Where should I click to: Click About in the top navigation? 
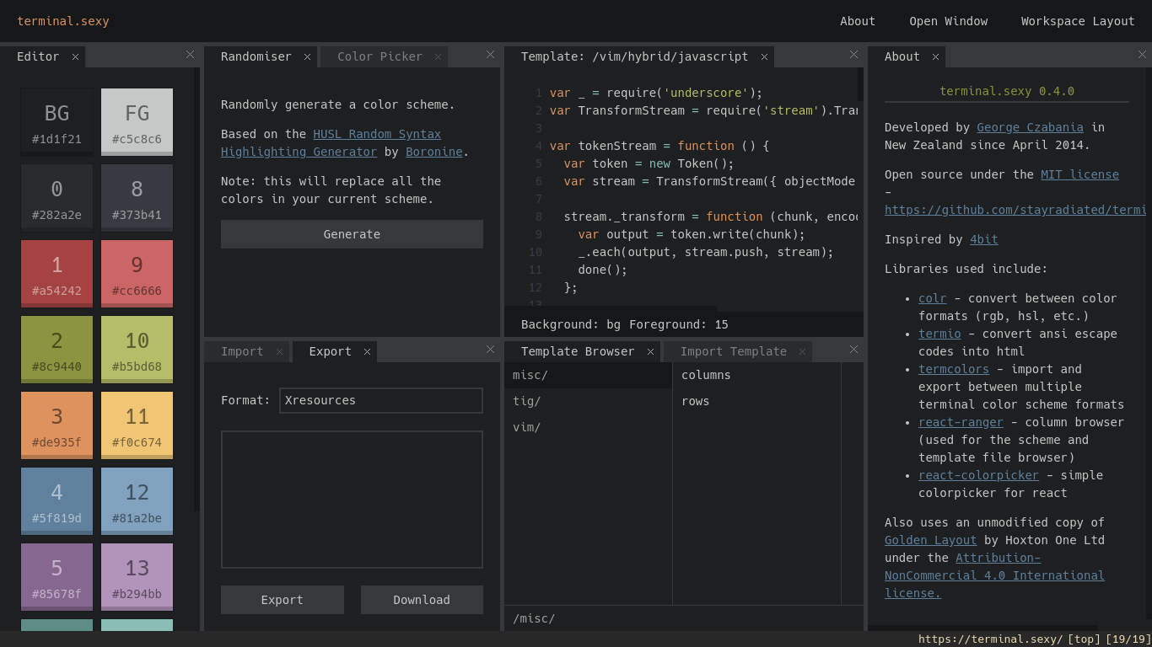[x=857, y=20]
